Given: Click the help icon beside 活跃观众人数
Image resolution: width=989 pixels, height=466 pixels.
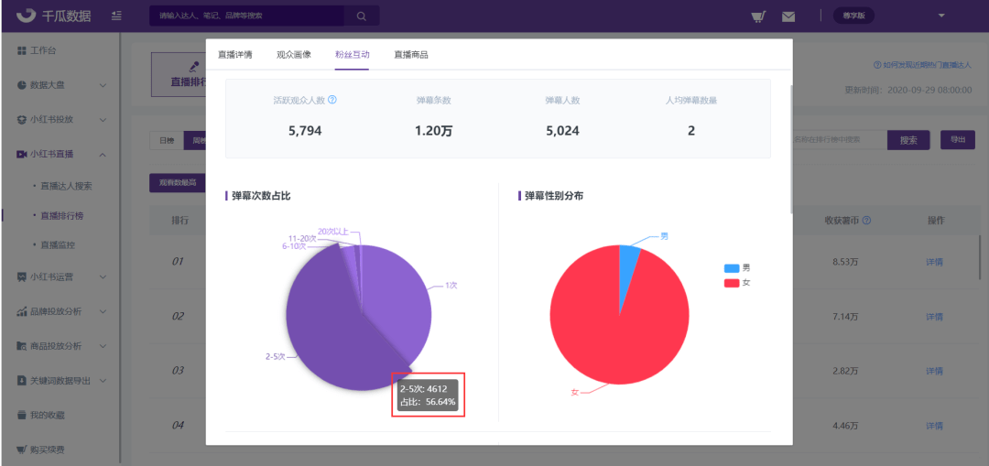Looking at the screenshot, I should point(332,99).
